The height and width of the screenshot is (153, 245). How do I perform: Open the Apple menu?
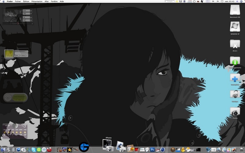click(3, 2)
